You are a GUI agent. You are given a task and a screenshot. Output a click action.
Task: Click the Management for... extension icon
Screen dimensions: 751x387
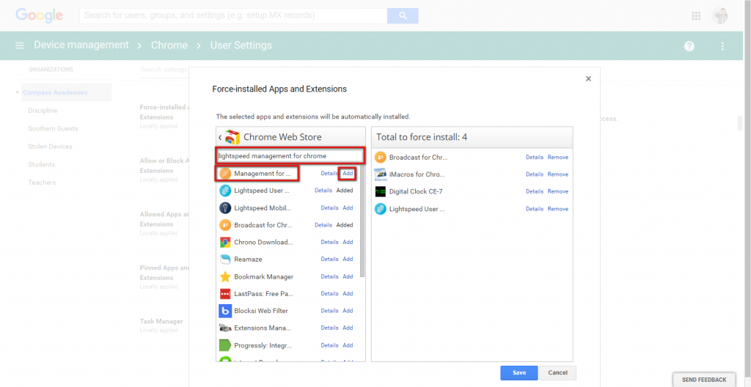click(225, 174)
